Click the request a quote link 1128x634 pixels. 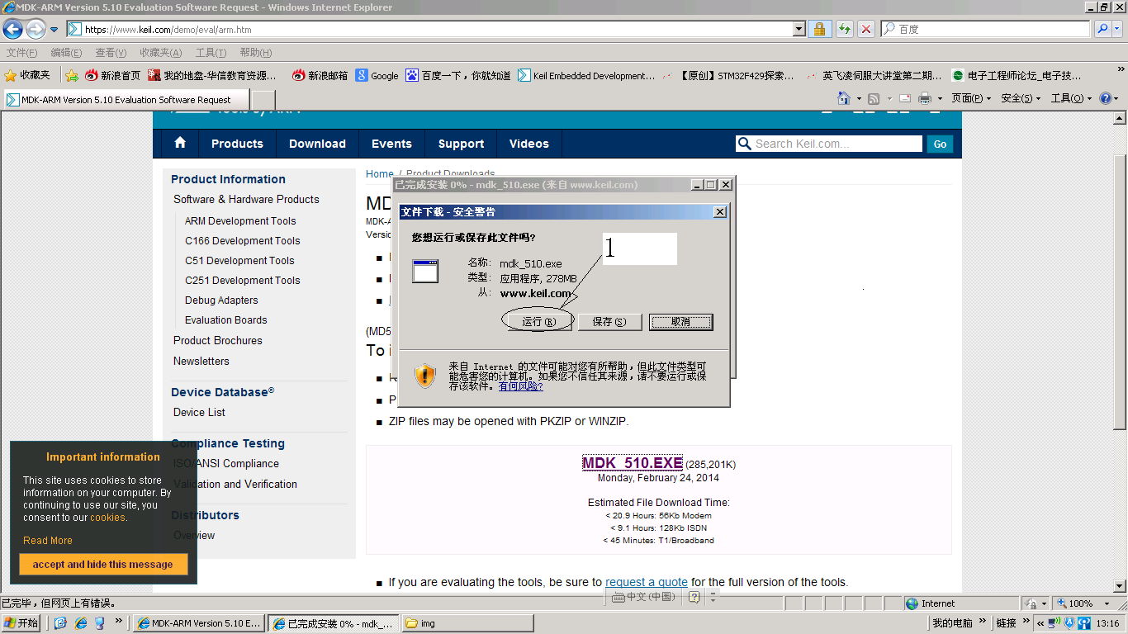(647, 582)
